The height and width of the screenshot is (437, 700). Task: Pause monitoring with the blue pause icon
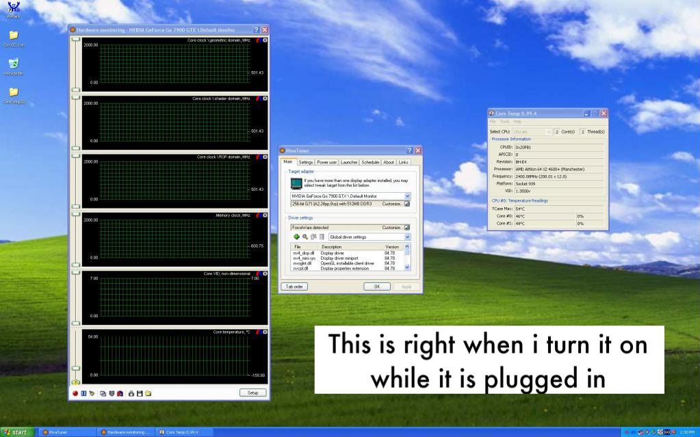(x=83, y=393)
